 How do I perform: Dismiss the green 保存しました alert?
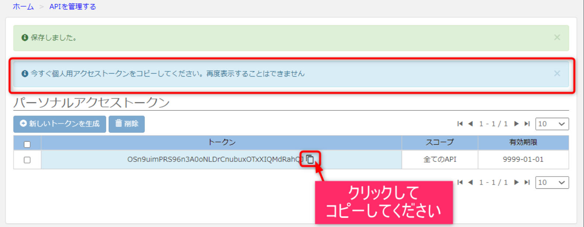tap(557, 37)
